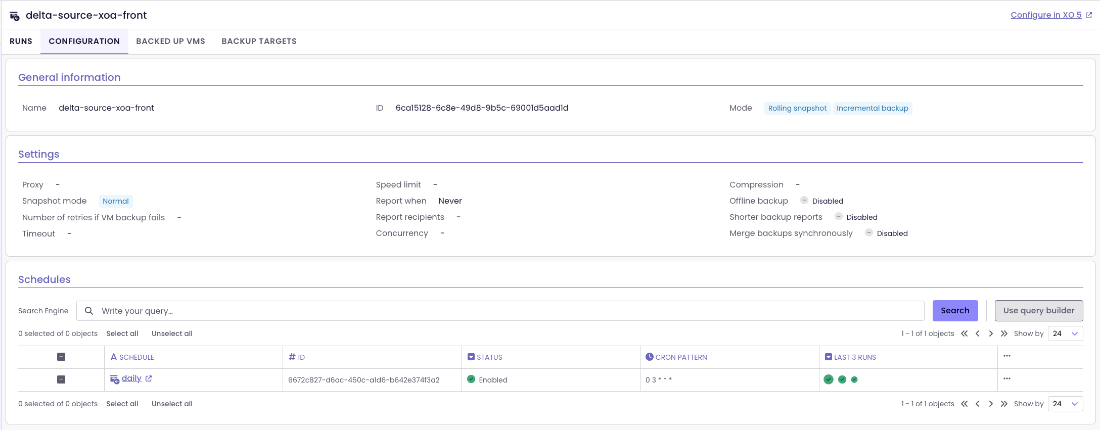Open the top Show by 24 dropdown
The height and width of the screenshot is (430, 1100).
(x=1065, y=333)
